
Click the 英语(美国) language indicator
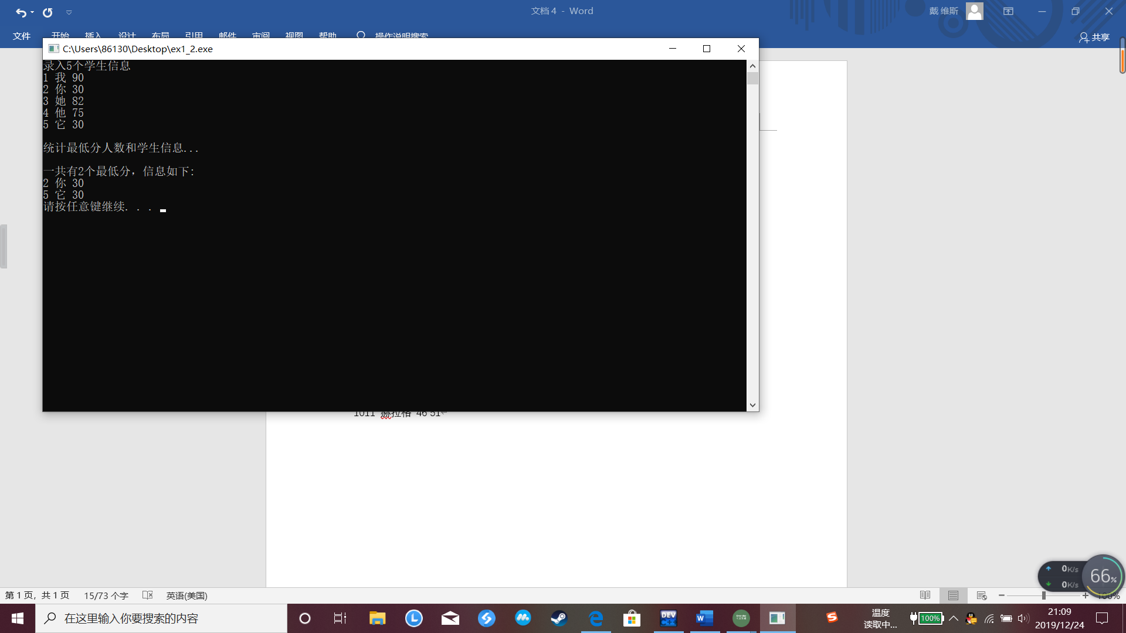coord(186,595)
